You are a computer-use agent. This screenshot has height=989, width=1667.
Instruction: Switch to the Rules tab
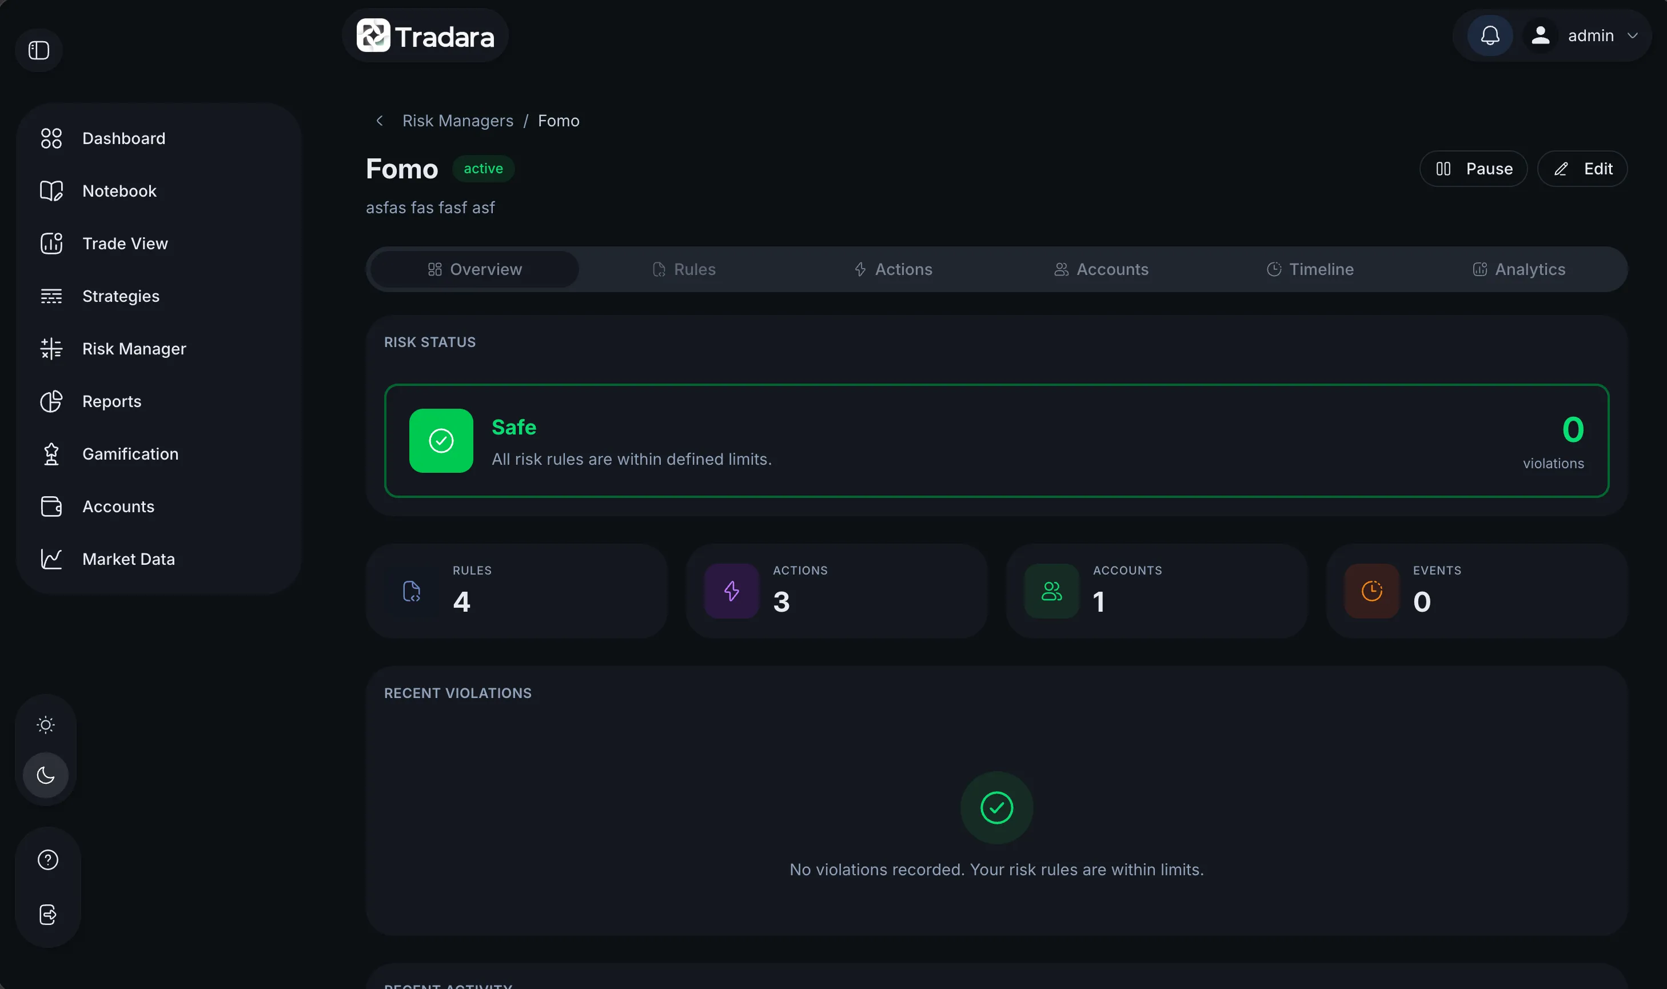(684, 269)
